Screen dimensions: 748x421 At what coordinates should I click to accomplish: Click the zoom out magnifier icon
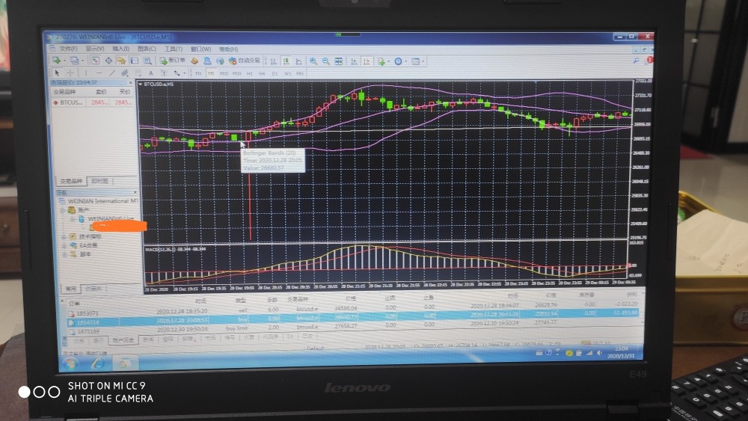[326, 61]
